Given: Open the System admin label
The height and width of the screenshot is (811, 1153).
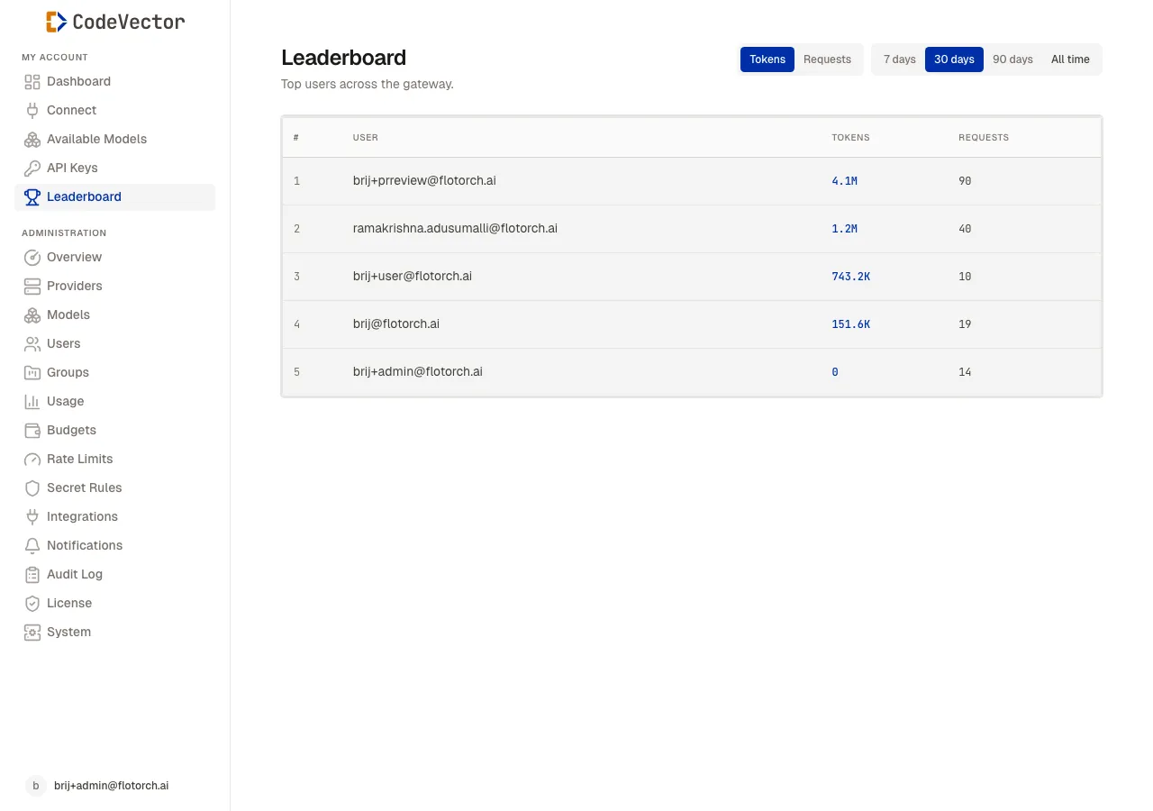Looking at the screenshot, I should [x=69, y=632].
